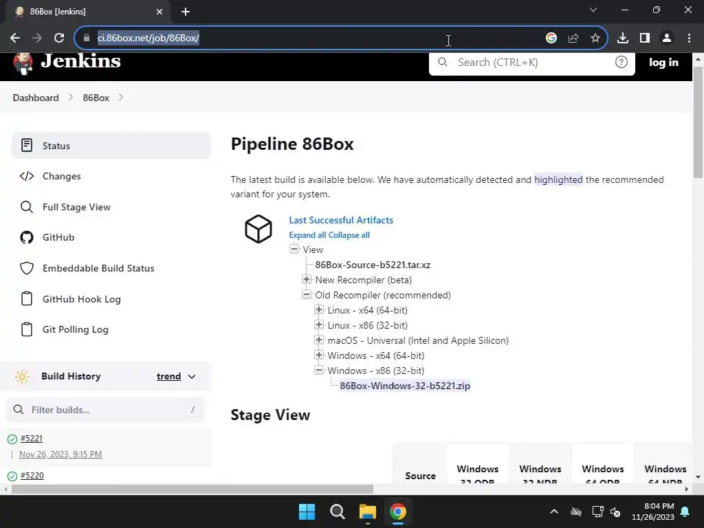Image resolution: width=704 pixels, height=528 pixels.
Task: Open the trend link in Build History
Action: 168,376
